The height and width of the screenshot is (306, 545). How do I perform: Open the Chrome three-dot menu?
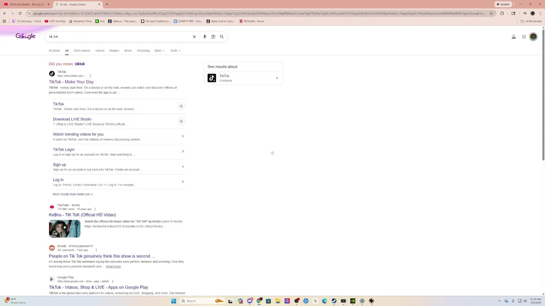pyautogui.click(x=540, y=13)
